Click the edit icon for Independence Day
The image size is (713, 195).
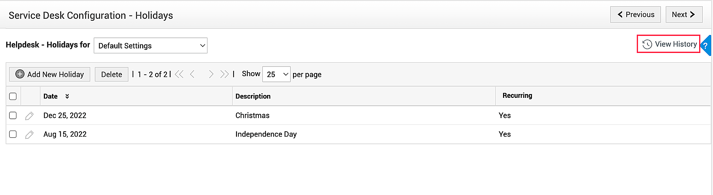pos(30,135)
